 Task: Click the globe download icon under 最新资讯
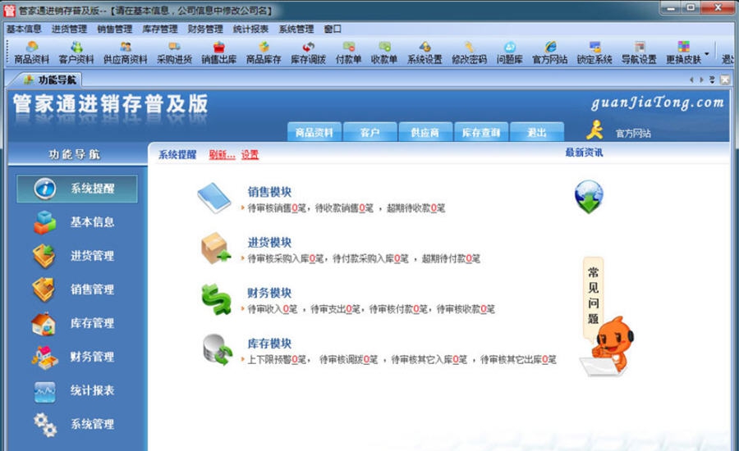pyautogui.click(x=589, y=197)
